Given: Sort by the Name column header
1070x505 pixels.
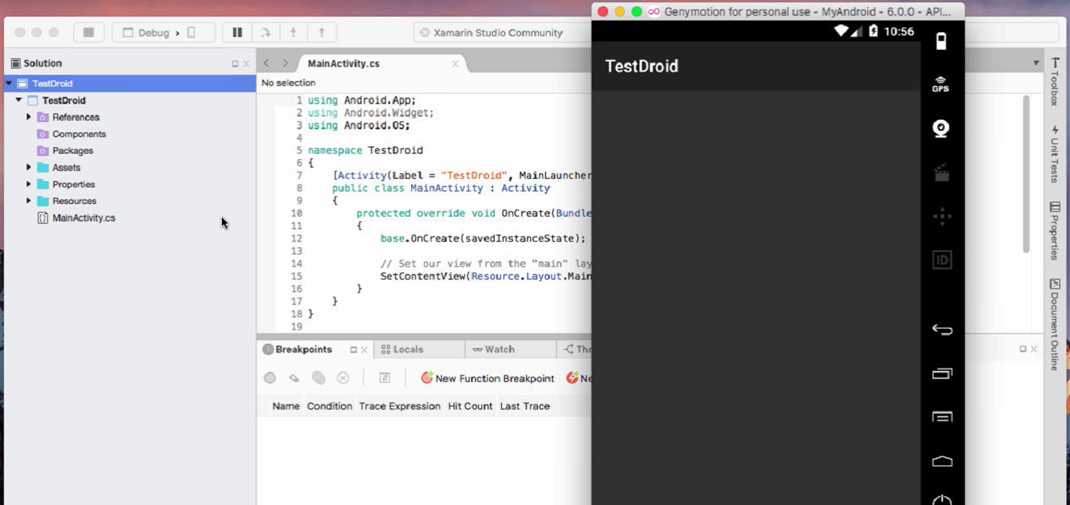Looking at the screenshot, I should click(286, 406).
